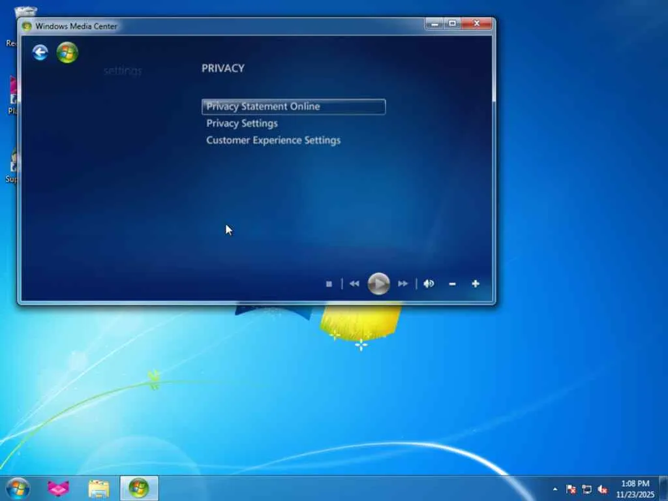Close the Windows Media Center window
The width and height of the screenshot is (668, 501).
pyautogui.click(x=477, y=24)
